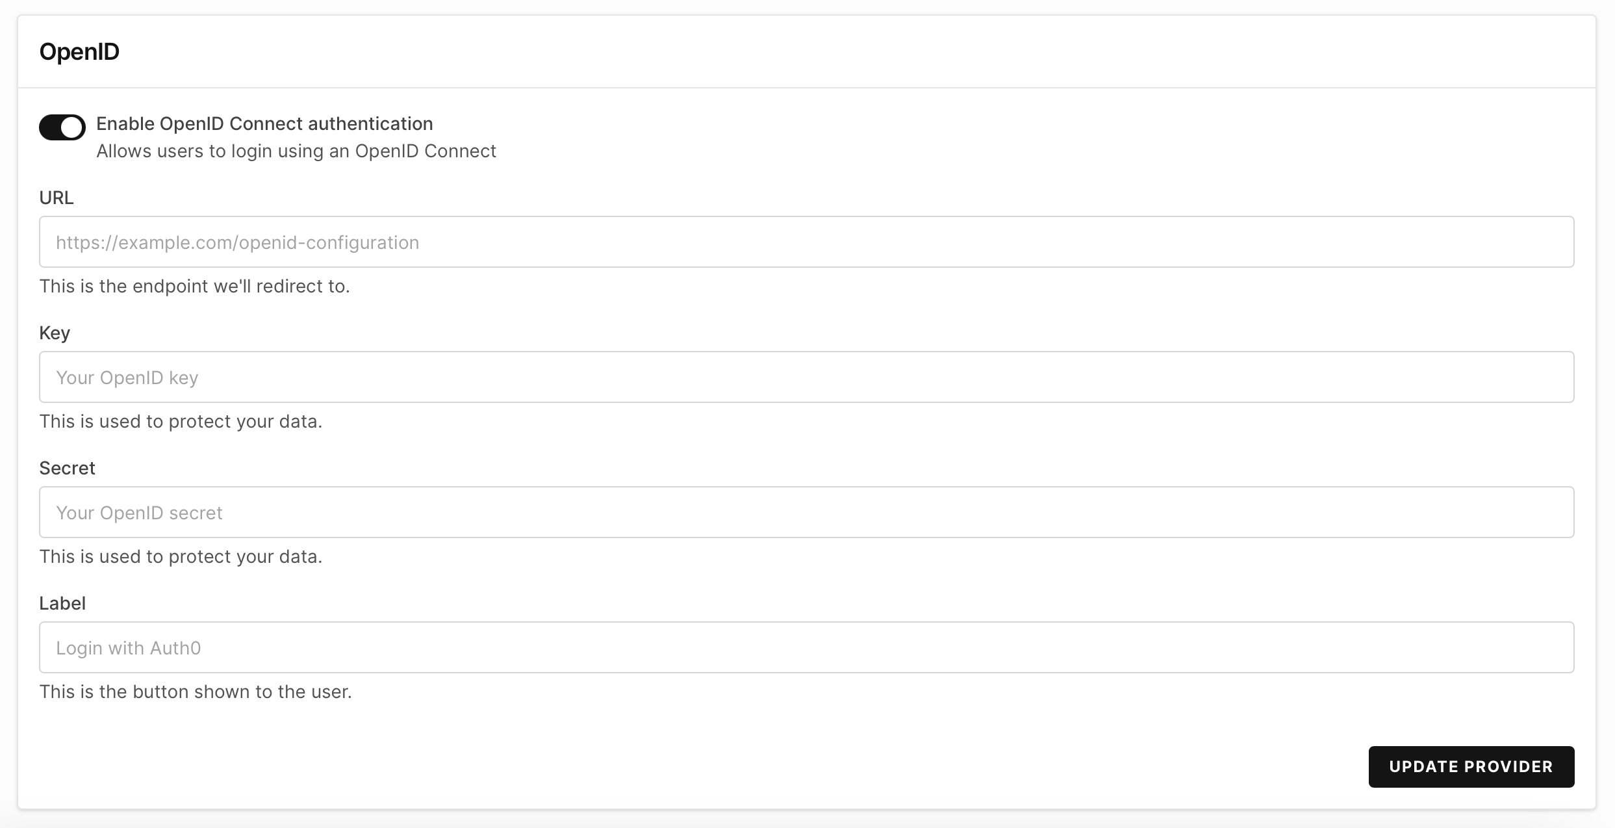
Task: Click the Login with Auth0 placeholder
Action: (128, 647)
